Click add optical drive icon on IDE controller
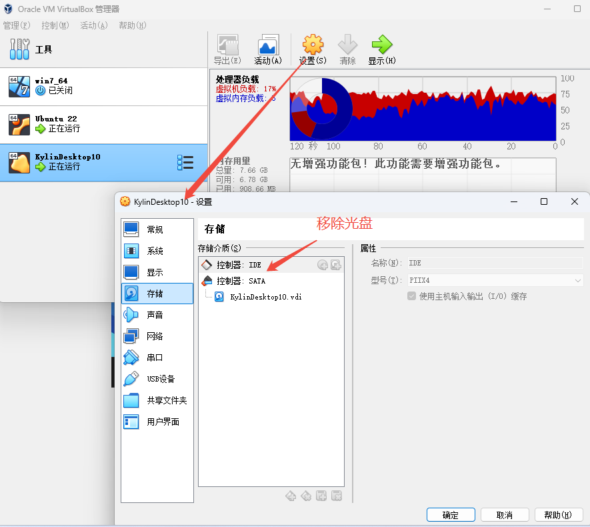590x527 pixels. click(x=323, y=265)
